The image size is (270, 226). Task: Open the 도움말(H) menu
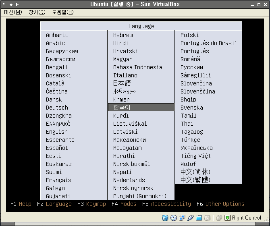(63, 12)
